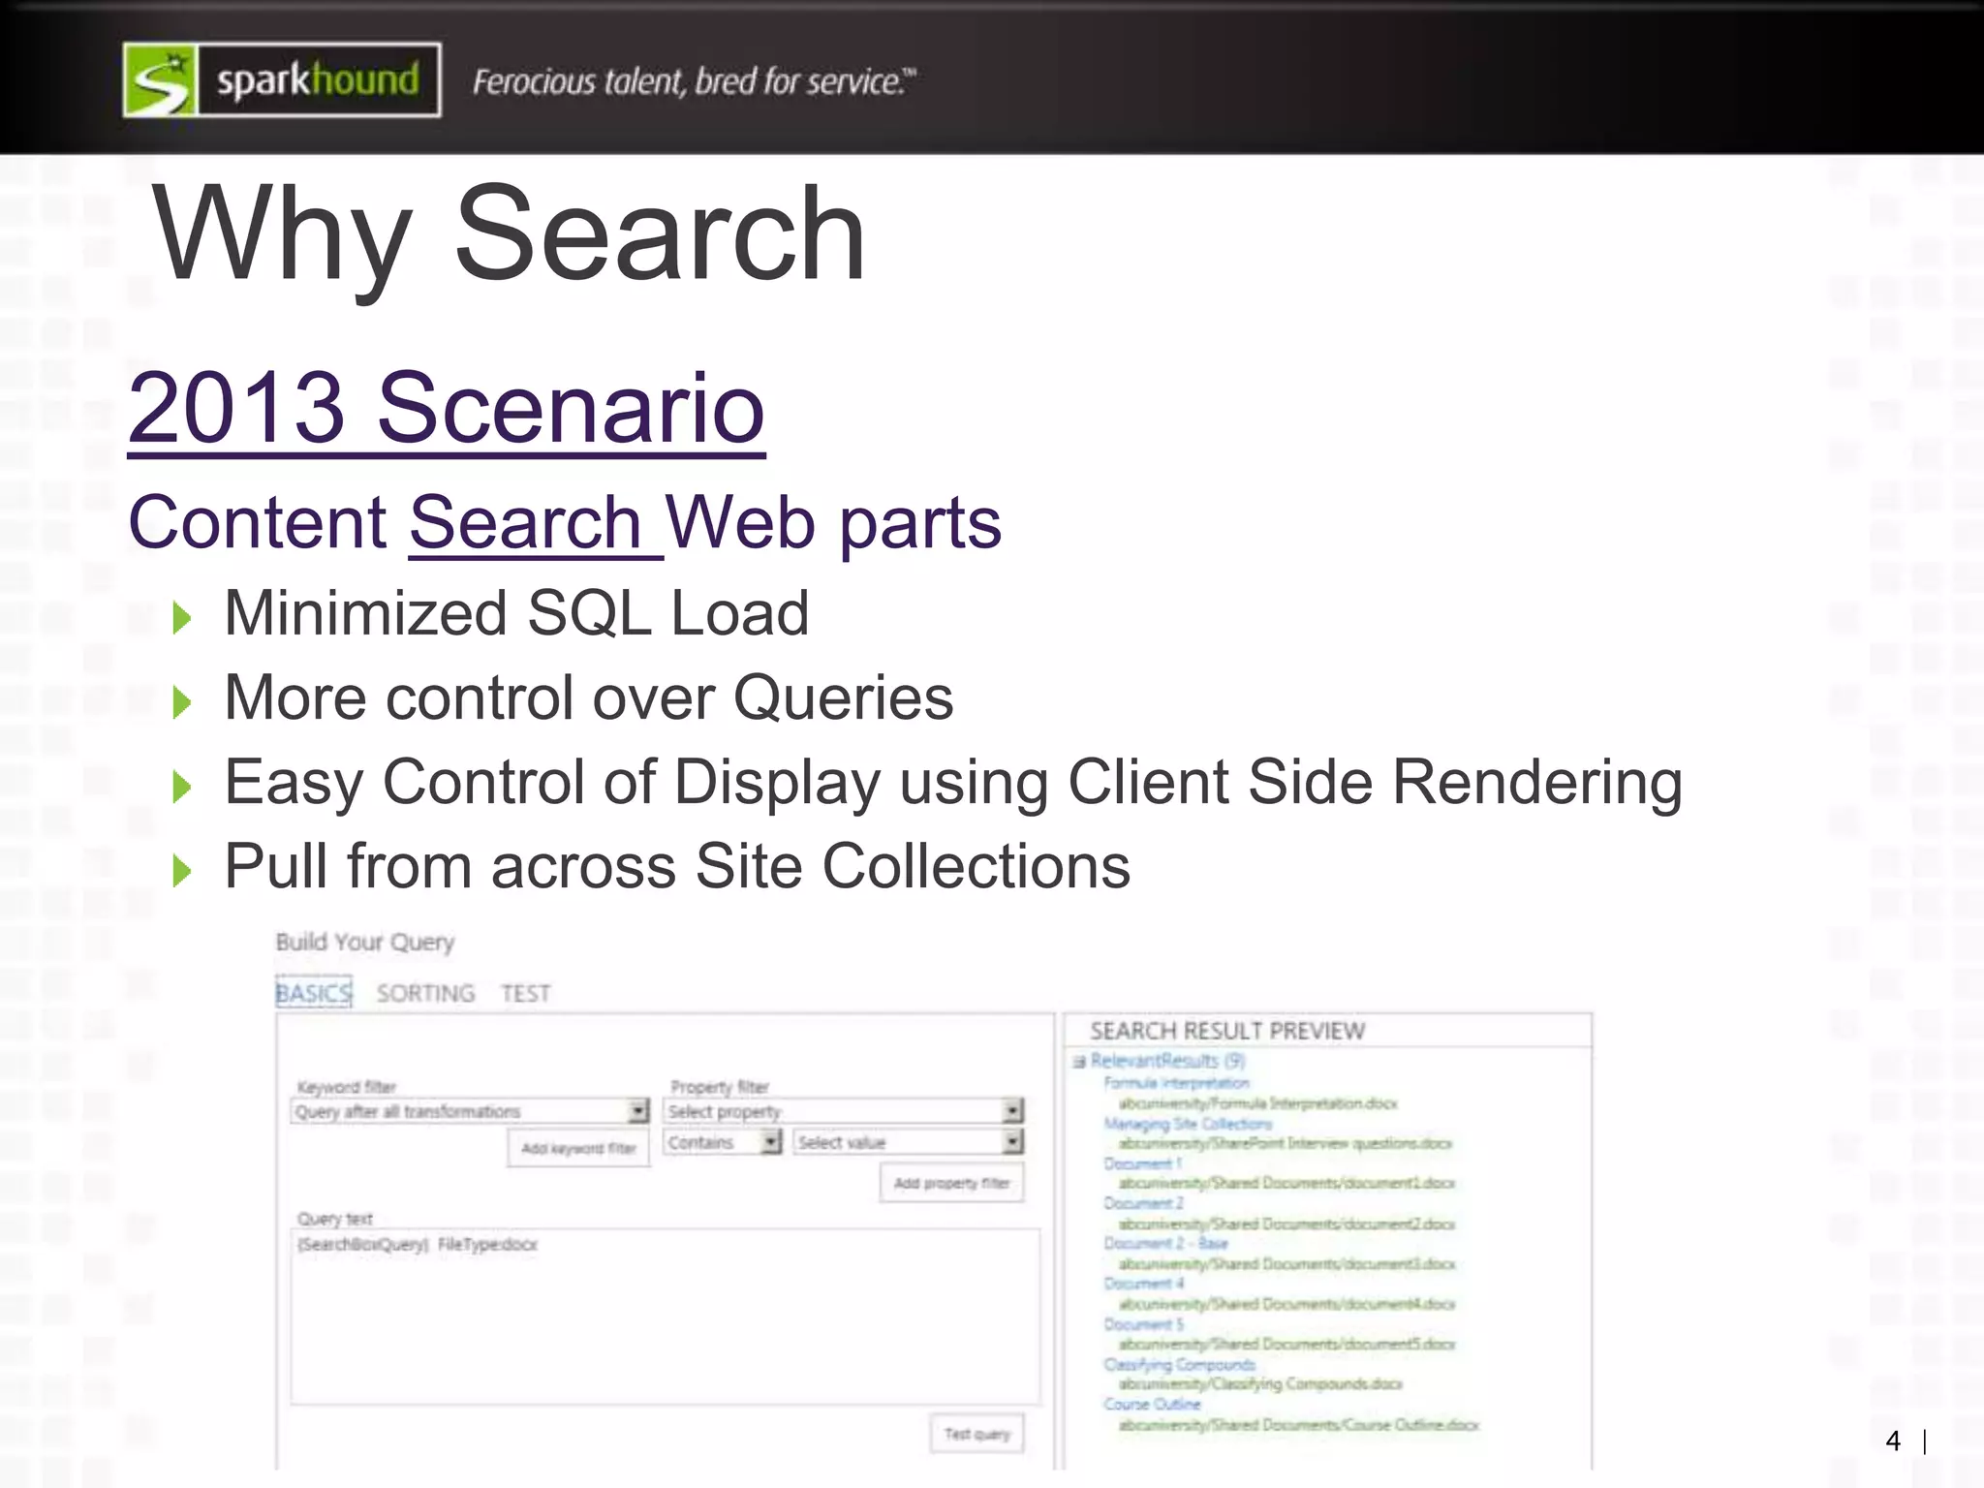
Task: Click the Add keyword filter button
Action: tap(578, 1149)
